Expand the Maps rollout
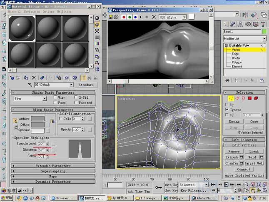 click(53, 176)
